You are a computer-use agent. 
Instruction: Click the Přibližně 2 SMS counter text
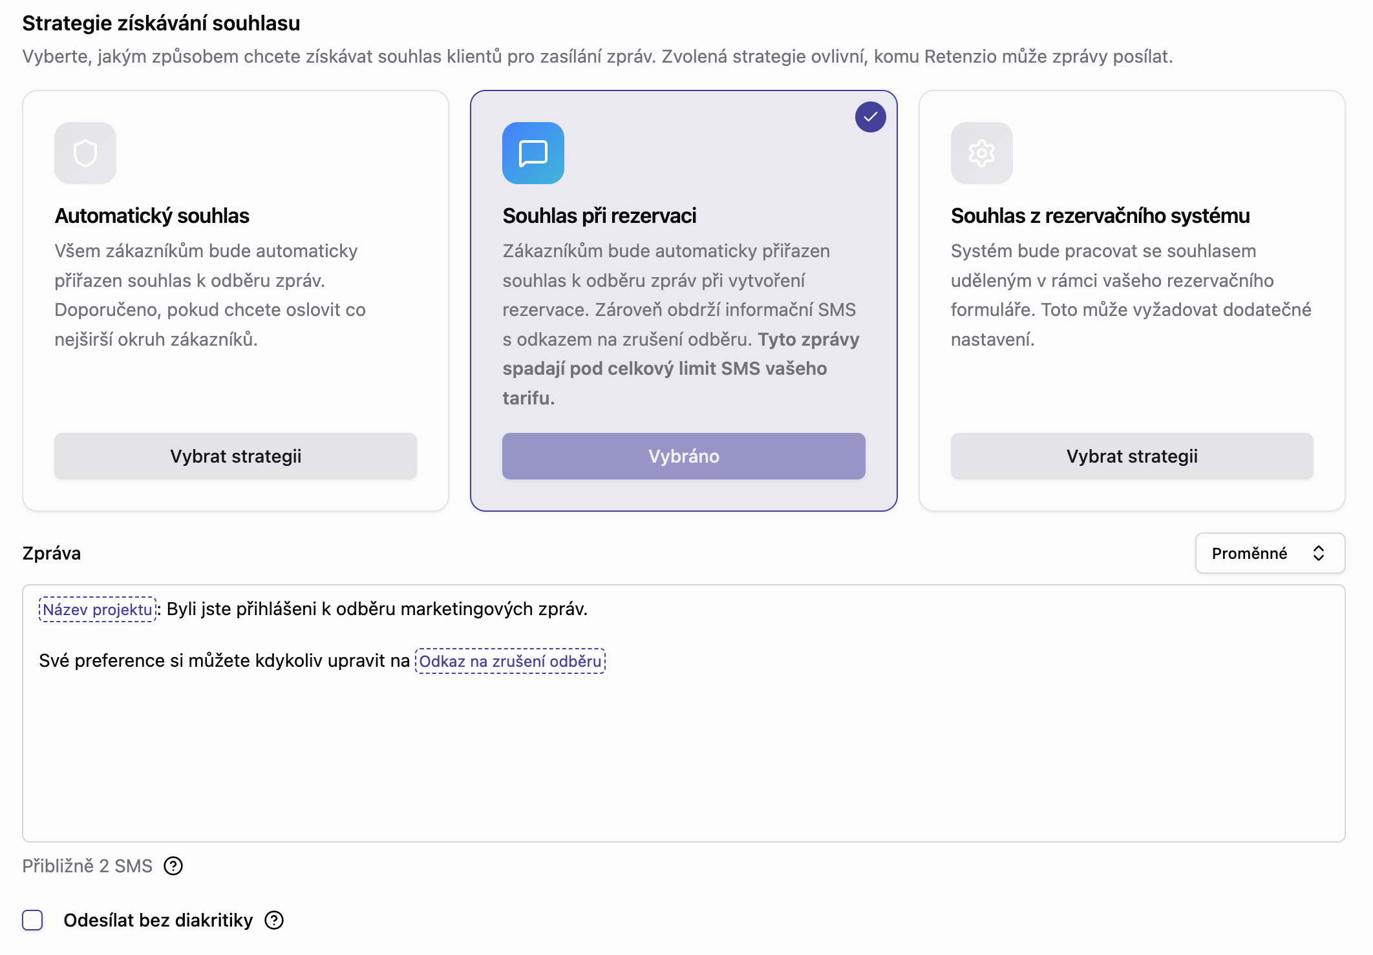87,866
